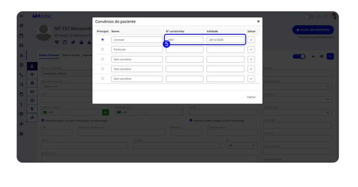Select the Unimed principal radio button

[102, 40]
